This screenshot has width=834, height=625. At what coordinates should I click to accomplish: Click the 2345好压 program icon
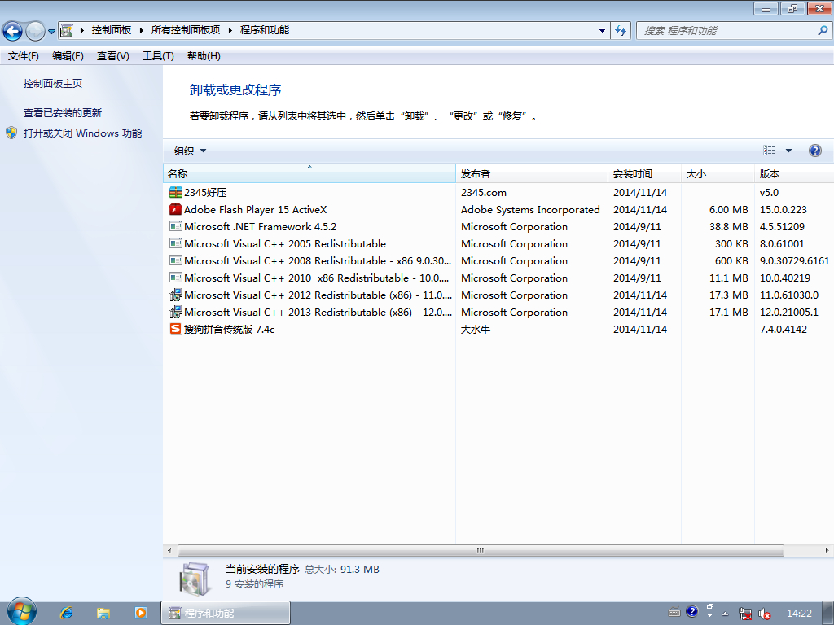point(176,192)
